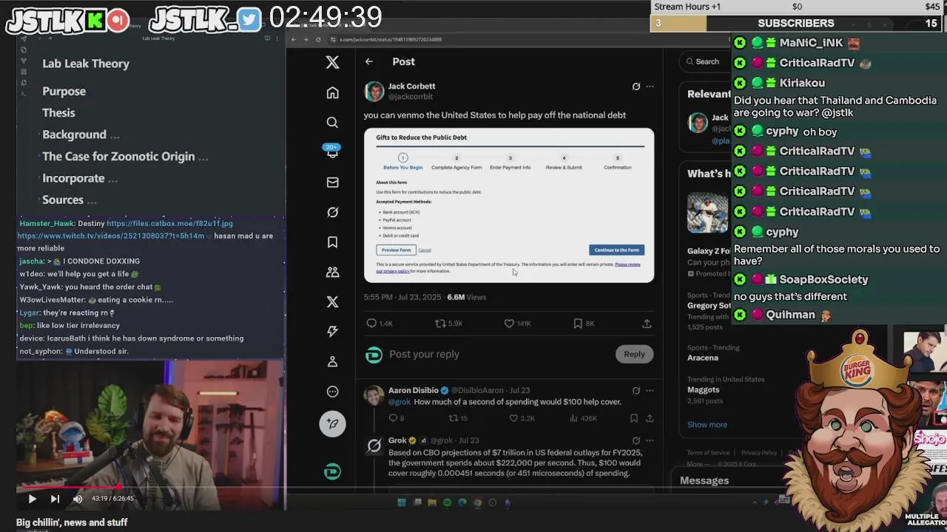Reload the browser page
This screenshot has width=947, height=532.
coord(318,39)
